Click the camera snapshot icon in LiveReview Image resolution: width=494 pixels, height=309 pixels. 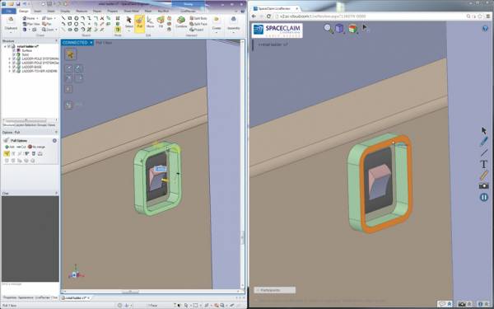(x=483, y=186)
